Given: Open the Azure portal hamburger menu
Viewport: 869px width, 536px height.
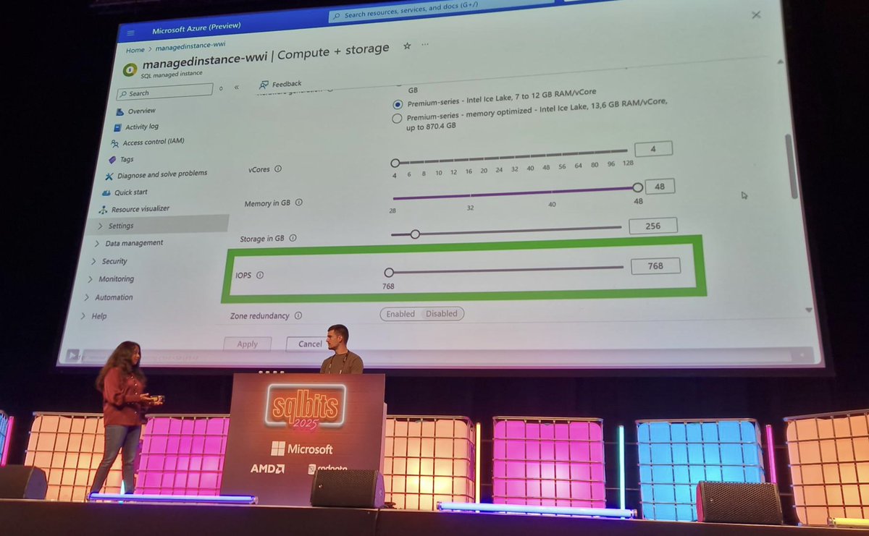Looking at the screenshot, I should (130, 33).
